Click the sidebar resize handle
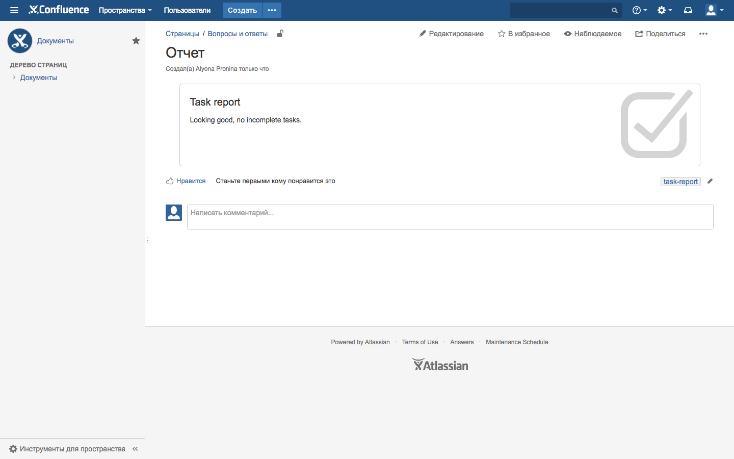Screen dimensions: 734x459 pos(147,240)
